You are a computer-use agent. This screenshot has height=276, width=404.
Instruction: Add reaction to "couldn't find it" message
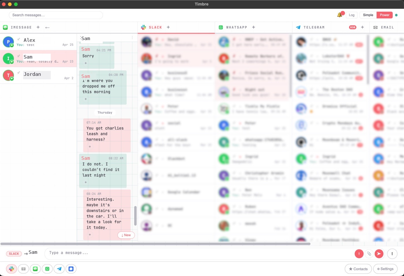pyautogui.click(x=86, y=182)
